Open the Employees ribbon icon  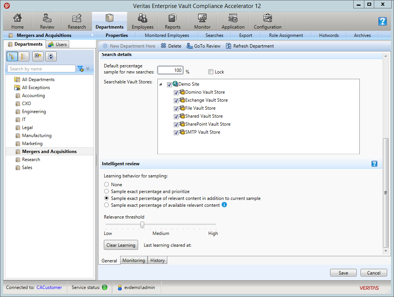[143, 21]
